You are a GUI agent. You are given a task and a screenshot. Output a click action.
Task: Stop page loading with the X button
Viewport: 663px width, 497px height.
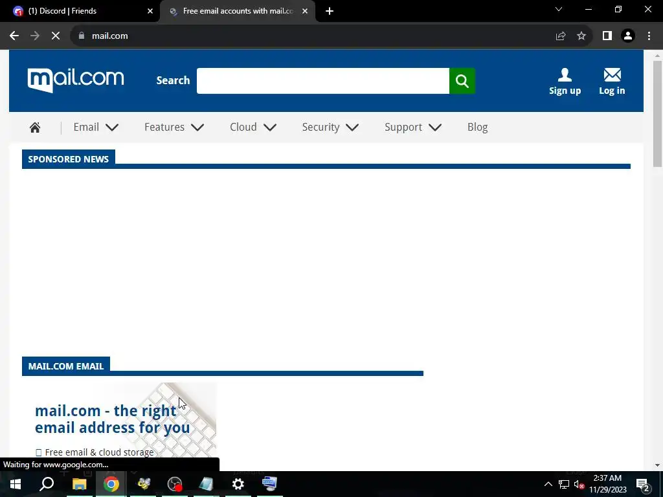56,36
